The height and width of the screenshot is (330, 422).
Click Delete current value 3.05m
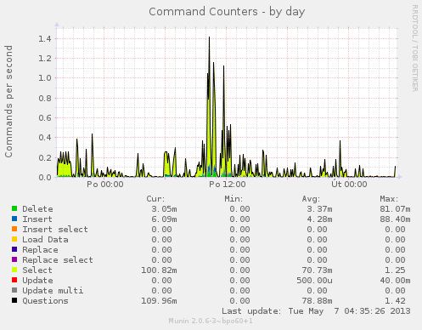[164, 209]
